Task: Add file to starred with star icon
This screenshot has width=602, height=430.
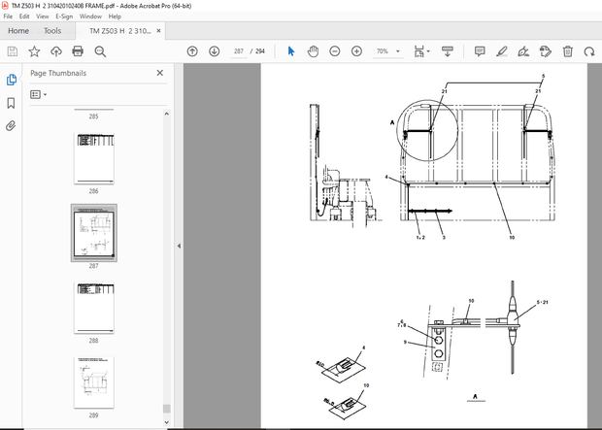Action: point(34,51)
